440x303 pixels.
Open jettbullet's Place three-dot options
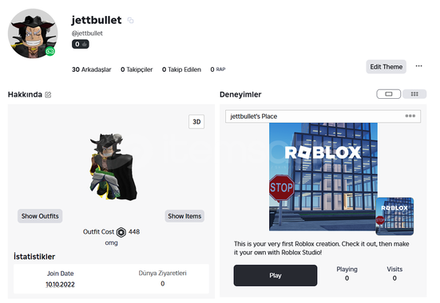pyautogui.click(x=410, y=116)
